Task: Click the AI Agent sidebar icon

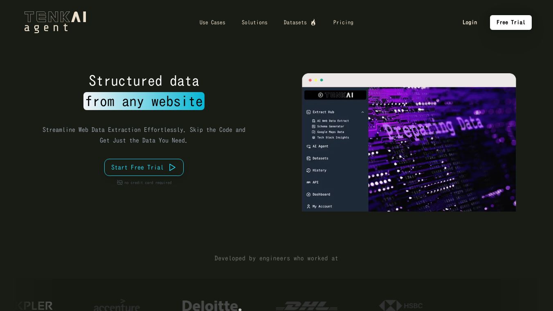Action: 308,146
